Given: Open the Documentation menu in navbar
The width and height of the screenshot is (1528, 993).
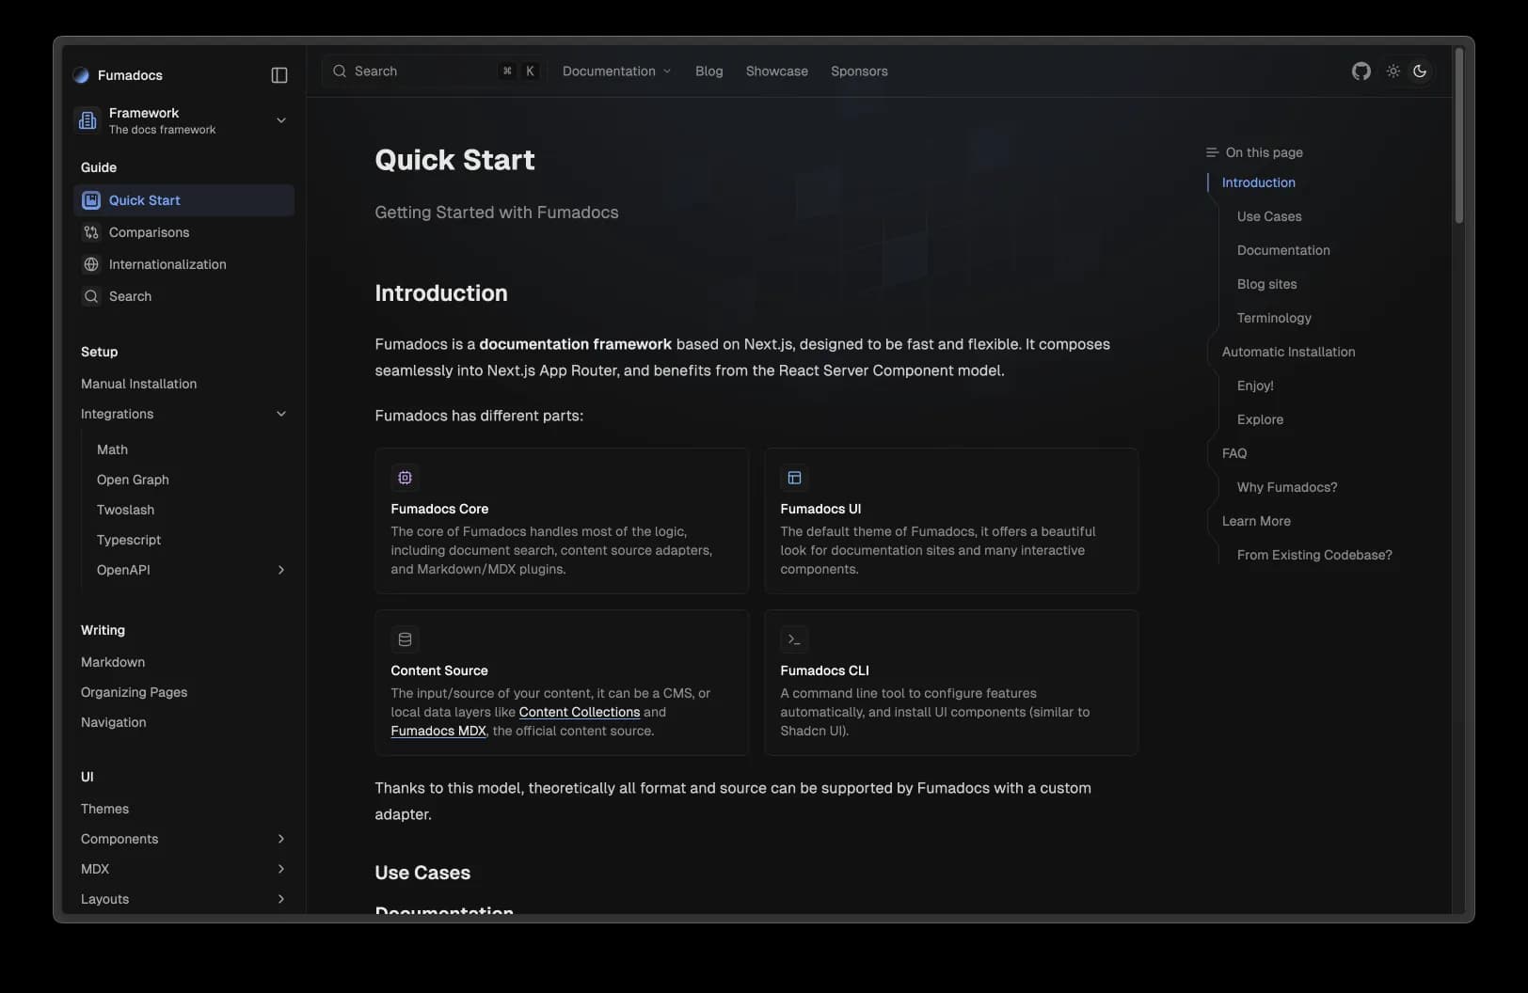Looking at the screenshot, I should pos(616,71).
